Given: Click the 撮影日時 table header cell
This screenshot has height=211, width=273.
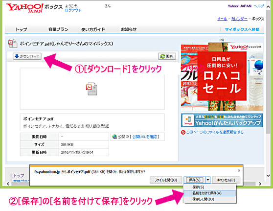Looking at the screenshot, I should pyautogui.click(x=40, y=137).
